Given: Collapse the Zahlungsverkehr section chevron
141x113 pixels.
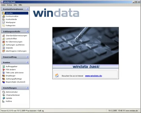Looking at the screenshot, I should [x=27, y=31].
